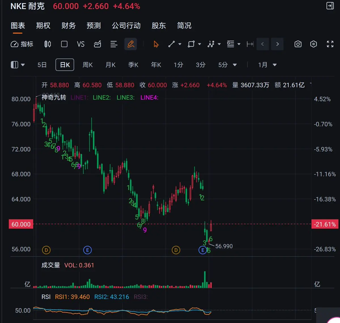Expand the line tools dropdown arrow
The width and height of the screenshot is (340, 323).
pos(180,44)
